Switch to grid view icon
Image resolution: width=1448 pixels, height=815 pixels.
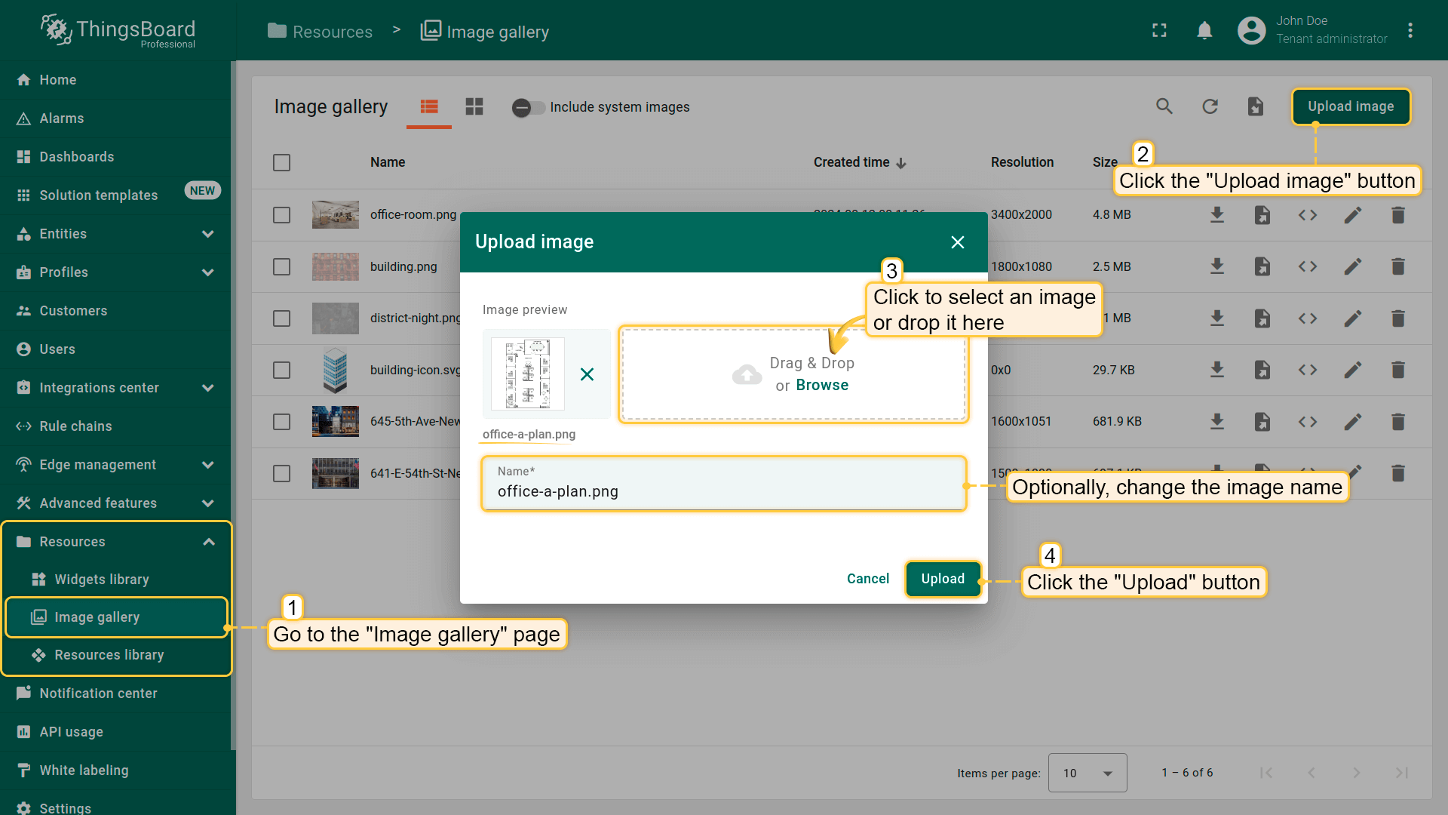(x=474, y=106)
